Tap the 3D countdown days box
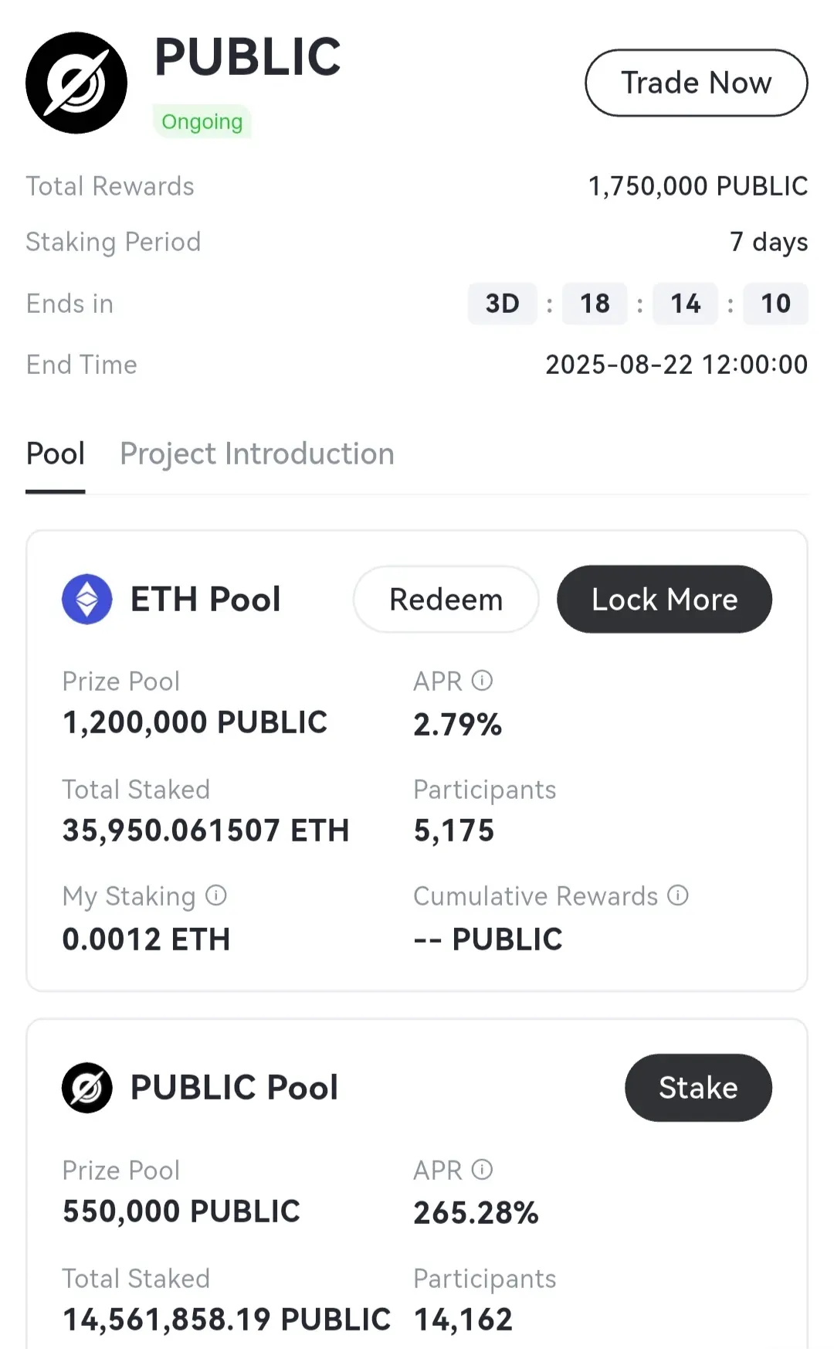The height and width of the screenshot is (1349, 834). click(x=502, y=304)
